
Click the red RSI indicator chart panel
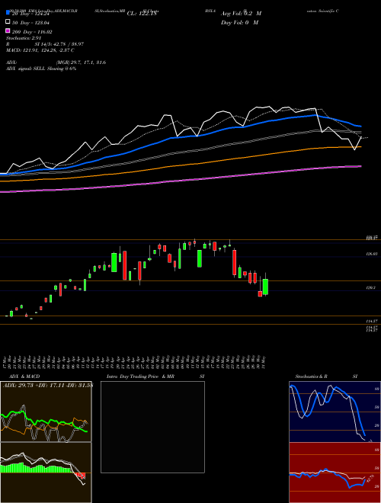pyautogui.click(x=335, y=473)
